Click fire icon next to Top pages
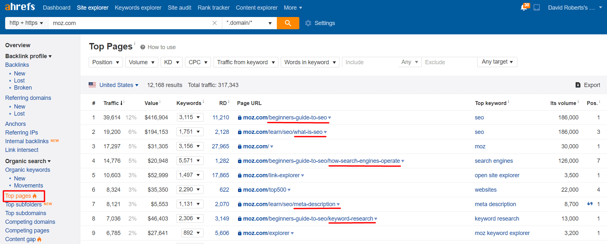This screenshot has height=244, width=607. pos(35,196)
